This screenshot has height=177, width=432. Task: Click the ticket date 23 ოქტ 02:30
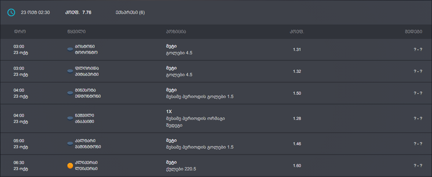[x=35, y=12]
